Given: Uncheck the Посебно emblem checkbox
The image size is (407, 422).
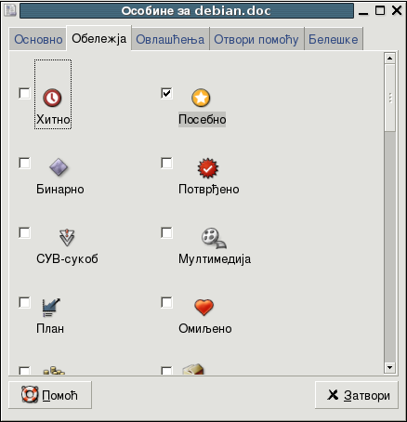Looking at the screenshot, I should [x=166, y=93].
